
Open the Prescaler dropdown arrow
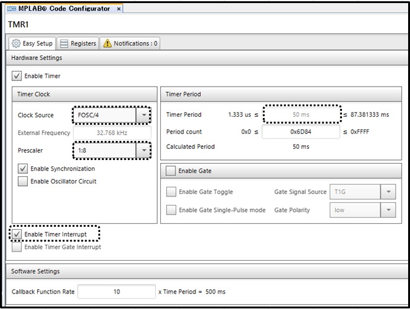[x=143, y=150]
